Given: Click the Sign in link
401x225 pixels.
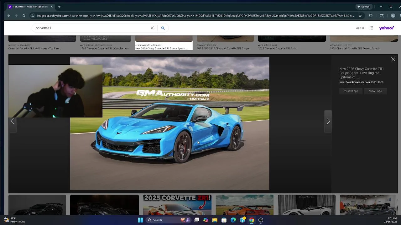Looking at the screenshot, I should pyautogui.click(x=360, y=28).
